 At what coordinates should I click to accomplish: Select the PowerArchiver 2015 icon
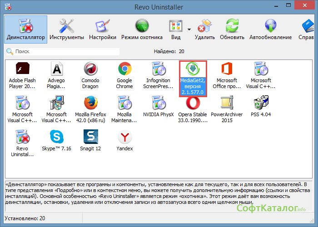coord(227,104)
